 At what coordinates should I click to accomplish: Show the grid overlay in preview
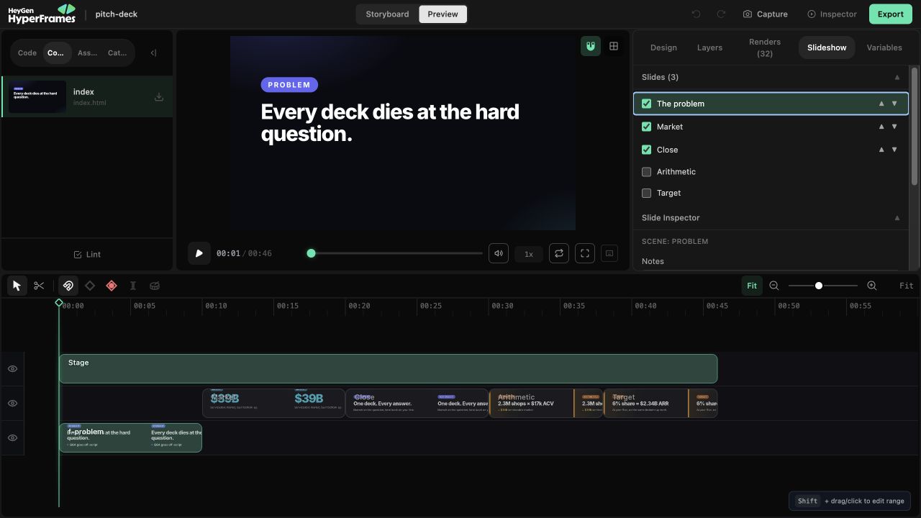coord(614,46)
